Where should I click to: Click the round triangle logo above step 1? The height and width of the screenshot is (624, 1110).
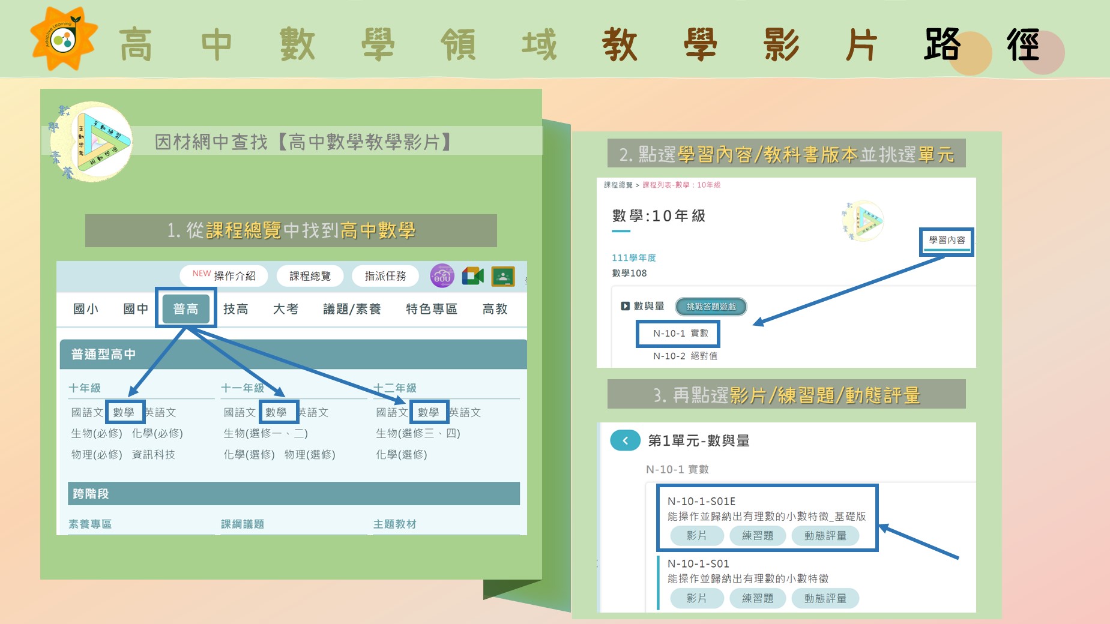click(92, 142)
